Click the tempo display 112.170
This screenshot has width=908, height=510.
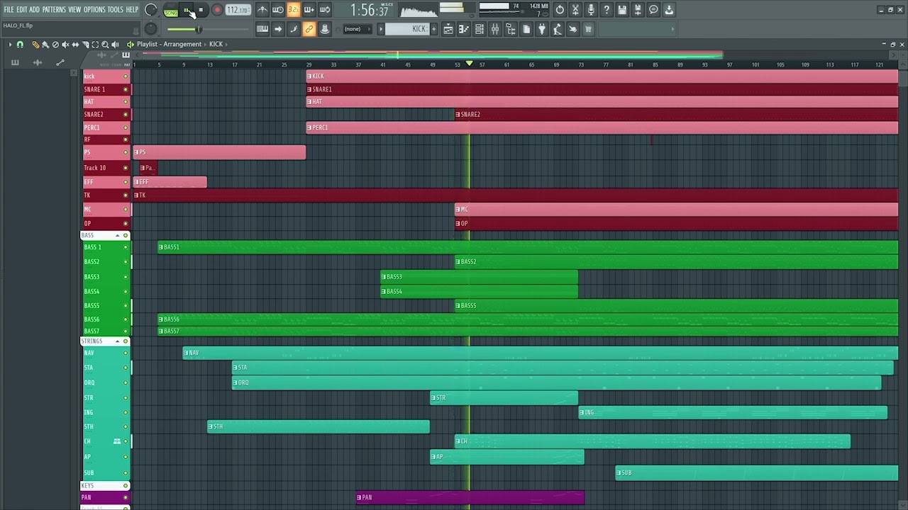(238, 10)
